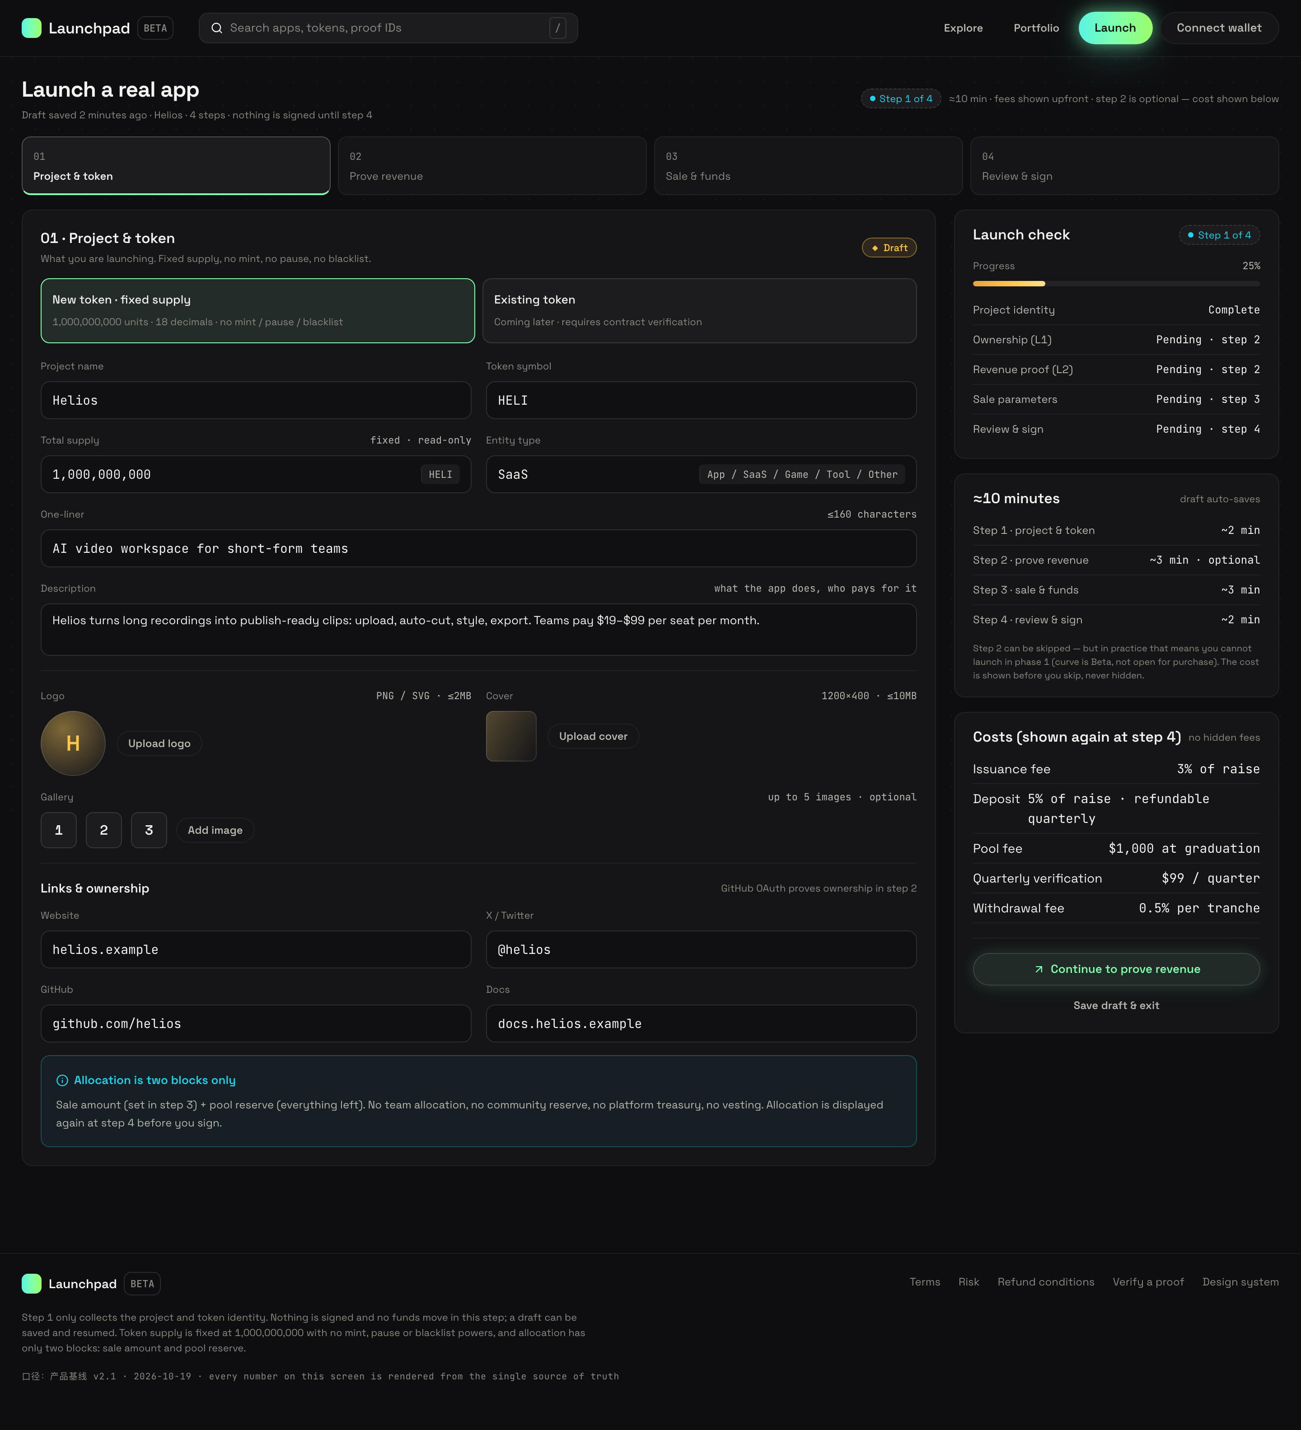The image size is (1301, 1430).
Task: Open the Refund conditions footer link
Action: tap(1046, 1282)
